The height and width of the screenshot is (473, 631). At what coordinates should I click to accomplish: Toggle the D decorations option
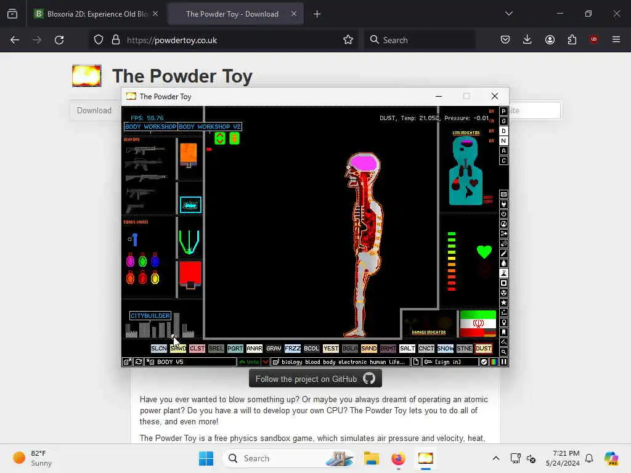coord(503,131)
